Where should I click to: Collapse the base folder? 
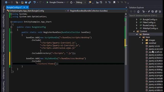coord(140,37)
